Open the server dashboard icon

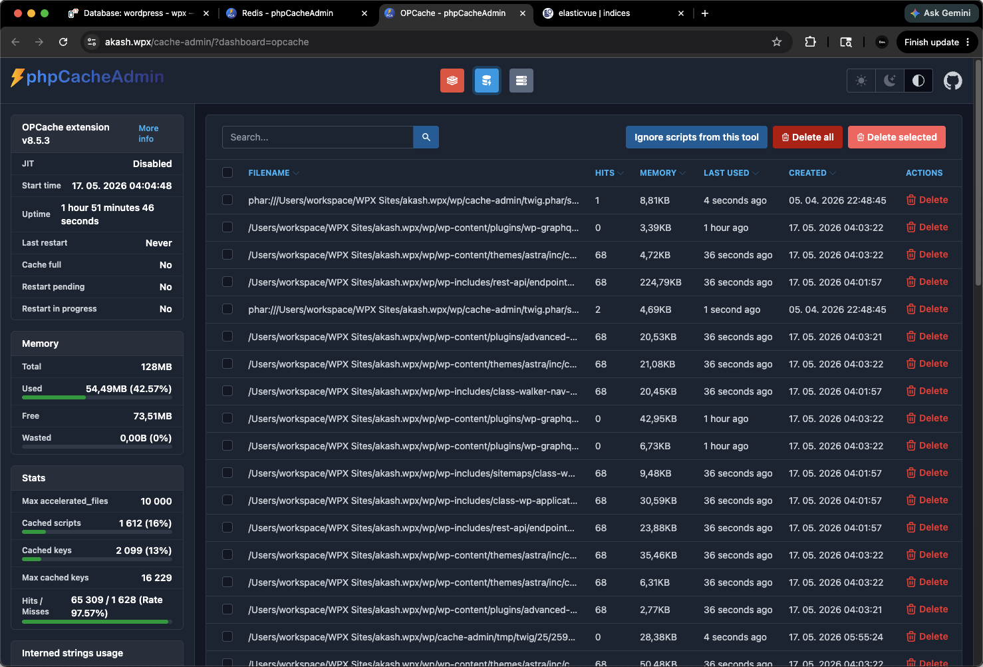pyautogui.click(x=521, y=81)
